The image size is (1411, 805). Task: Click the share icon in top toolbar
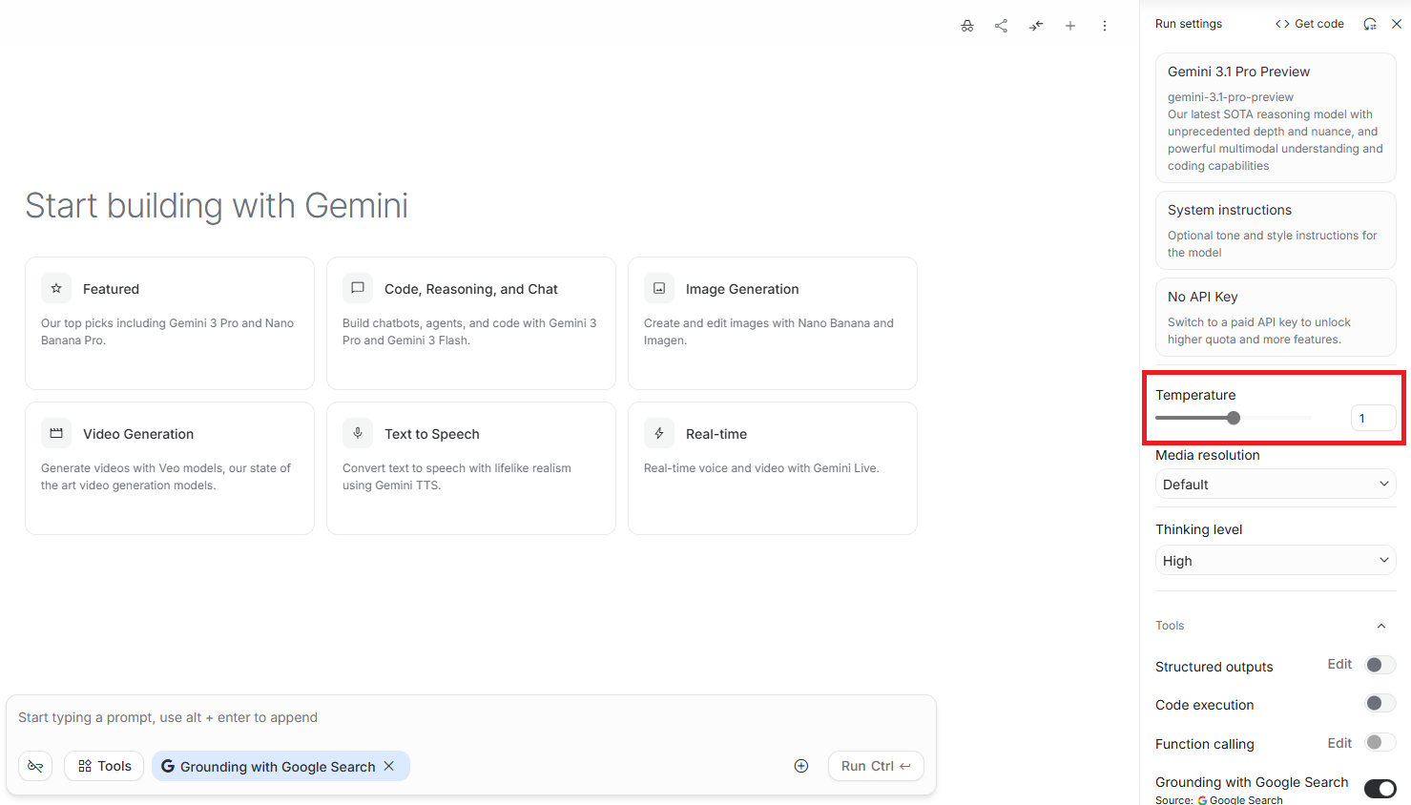coord(1001,26)
